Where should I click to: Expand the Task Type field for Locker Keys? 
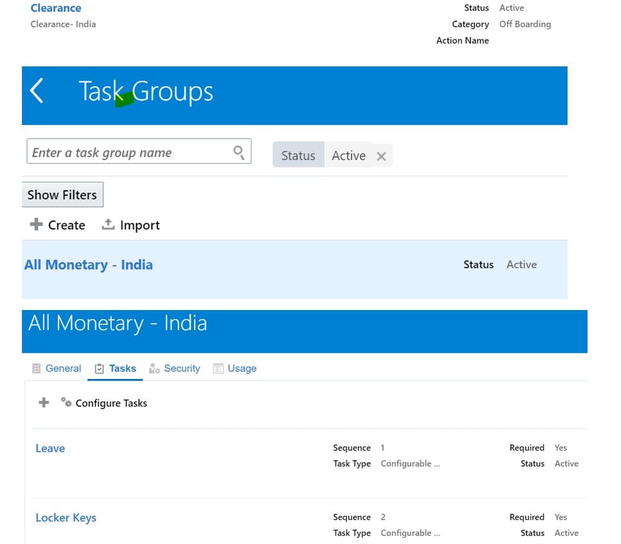click(411, 532)
